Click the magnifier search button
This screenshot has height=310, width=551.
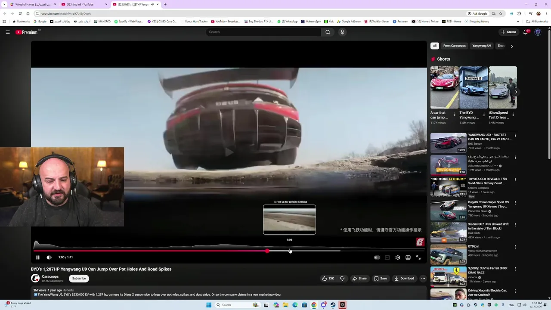[328, 32]
